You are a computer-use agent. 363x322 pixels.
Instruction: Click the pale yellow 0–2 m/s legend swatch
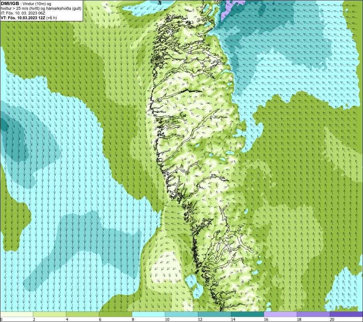coord(16,314)
